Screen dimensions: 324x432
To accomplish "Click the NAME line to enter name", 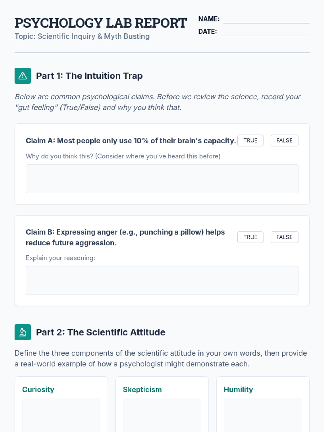I will pos(266,19).
